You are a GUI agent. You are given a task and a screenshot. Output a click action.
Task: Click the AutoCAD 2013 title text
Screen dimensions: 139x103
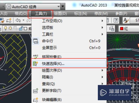coord(94,5)
